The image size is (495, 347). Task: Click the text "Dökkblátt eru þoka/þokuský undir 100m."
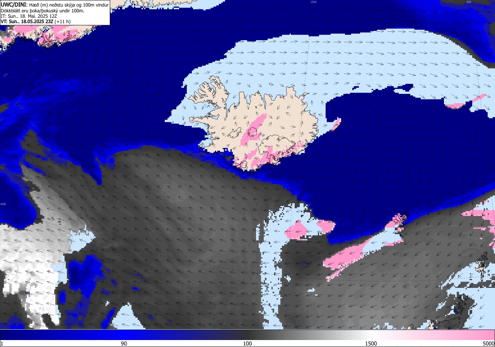pos(42,11)
